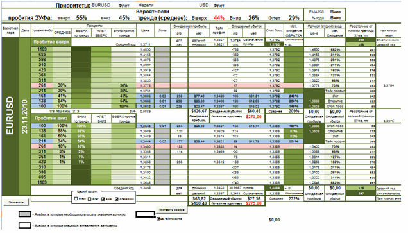Click the Поставить ордера button

coord(171,209)
